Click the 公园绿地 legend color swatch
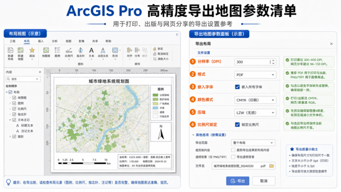The image size is (341, 192). pyautogui.click(x=155, y=95)
